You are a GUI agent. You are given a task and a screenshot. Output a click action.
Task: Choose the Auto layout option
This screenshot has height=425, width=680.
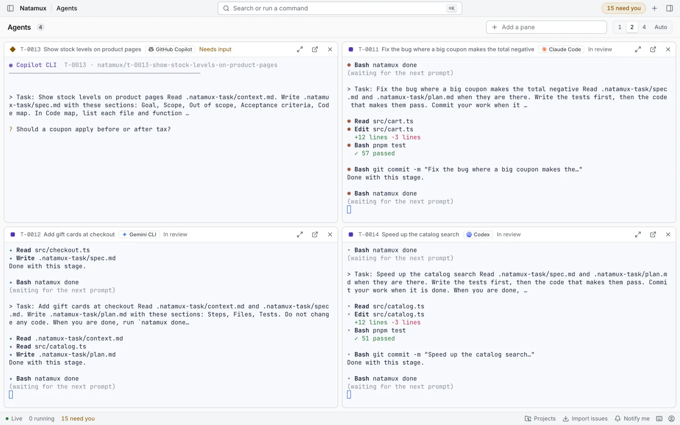click(x=661, y=27)
